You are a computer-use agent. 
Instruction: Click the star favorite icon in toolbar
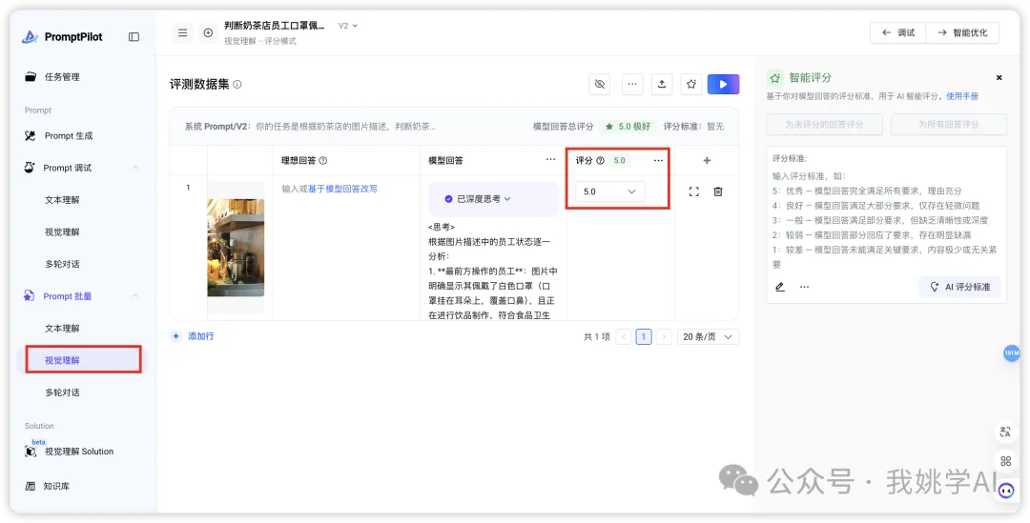point(692,84)
